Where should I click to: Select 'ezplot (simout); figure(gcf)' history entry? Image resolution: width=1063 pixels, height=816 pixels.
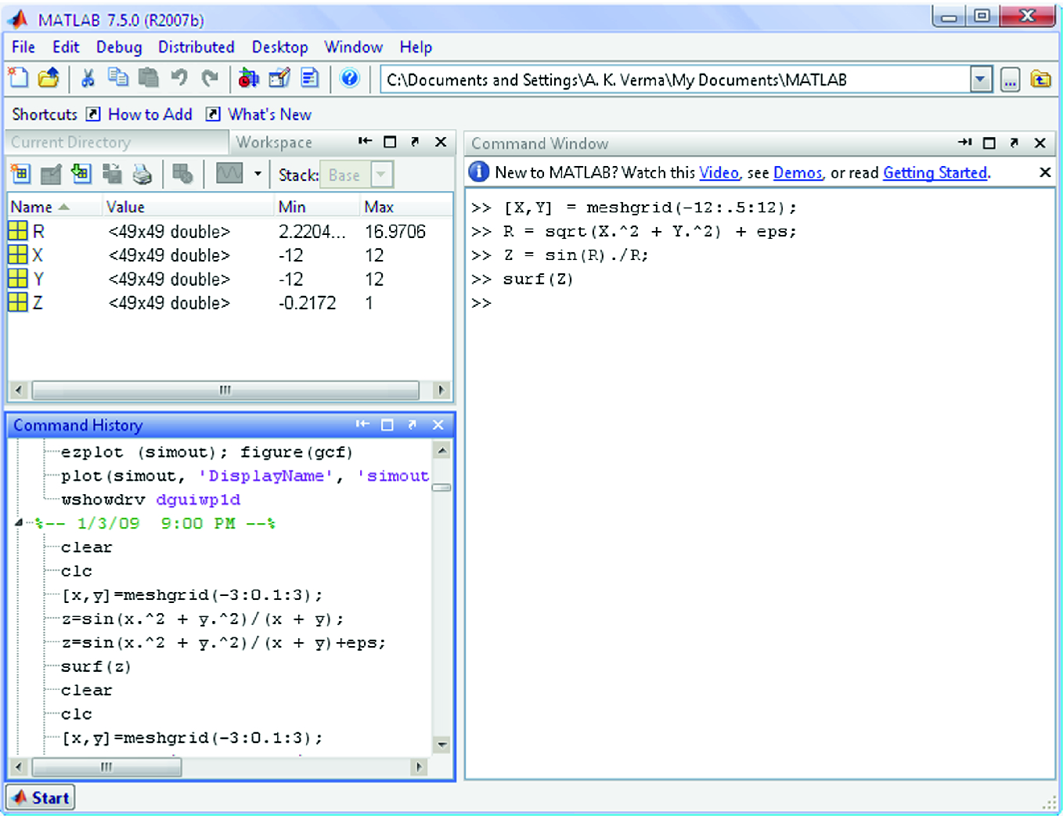click(207, 452)
